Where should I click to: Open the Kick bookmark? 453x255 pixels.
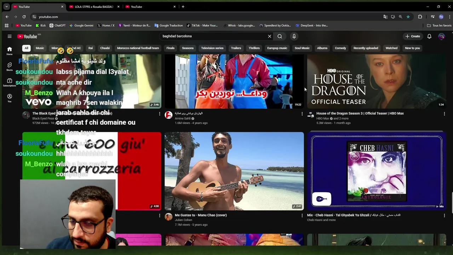coord(41,25)
